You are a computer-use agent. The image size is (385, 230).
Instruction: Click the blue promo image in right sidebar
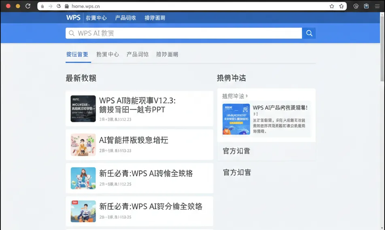236,119
